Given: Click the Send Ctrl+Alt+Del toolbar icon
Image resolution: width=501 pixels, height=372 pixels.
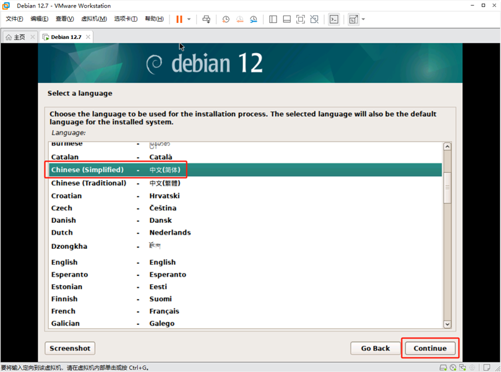Looking at the screenshot, I should point(207,19).
